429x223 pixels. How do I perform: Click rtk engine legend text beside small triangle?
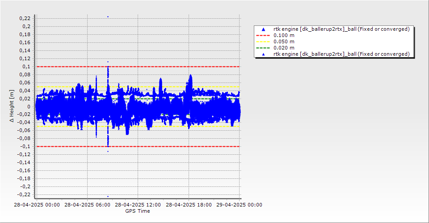click(x=341, y=54)
